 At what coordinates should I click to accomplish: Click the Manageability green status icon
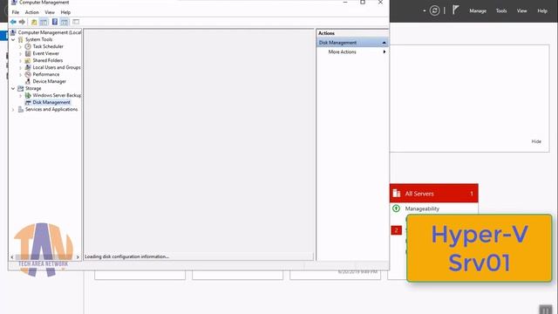[396, 208]
